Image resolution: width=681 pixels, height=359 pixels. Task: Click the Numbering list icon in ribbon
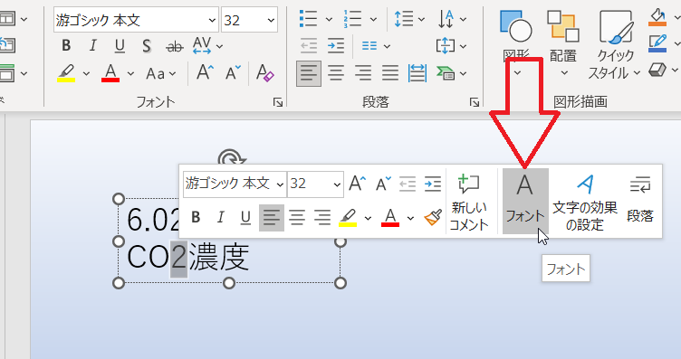pos(352,19)
